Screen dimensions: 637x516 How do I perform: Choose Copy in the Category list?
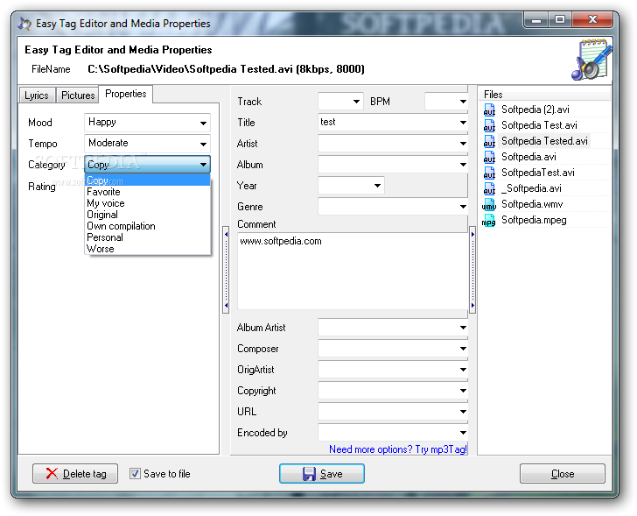click(x=148, y=180)
